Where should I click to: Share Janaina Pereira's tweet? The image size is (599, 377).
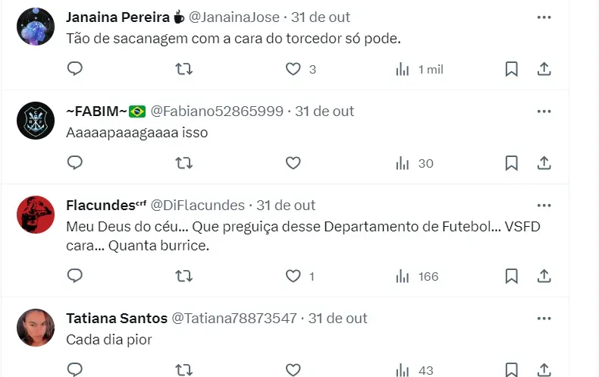(544, 69)
